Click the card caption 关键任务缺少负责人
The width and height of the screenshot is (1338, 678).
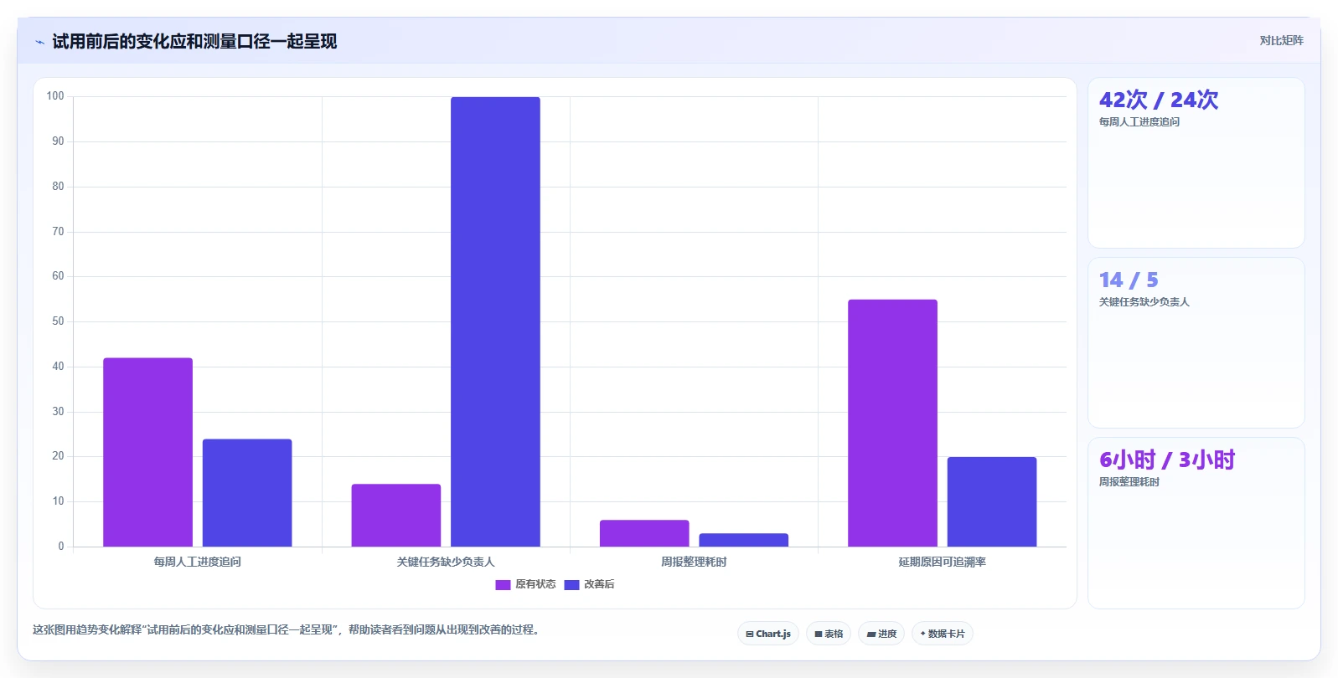[x=1144, y=302]
